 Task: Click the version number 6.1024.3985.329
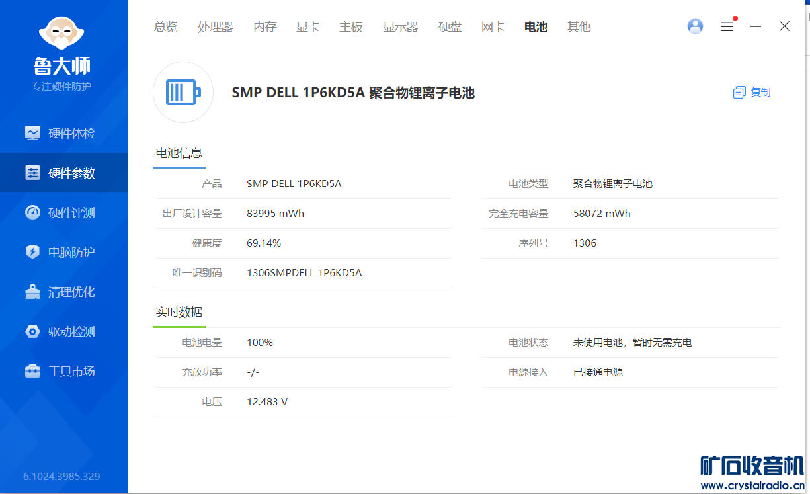coord(61,476)
